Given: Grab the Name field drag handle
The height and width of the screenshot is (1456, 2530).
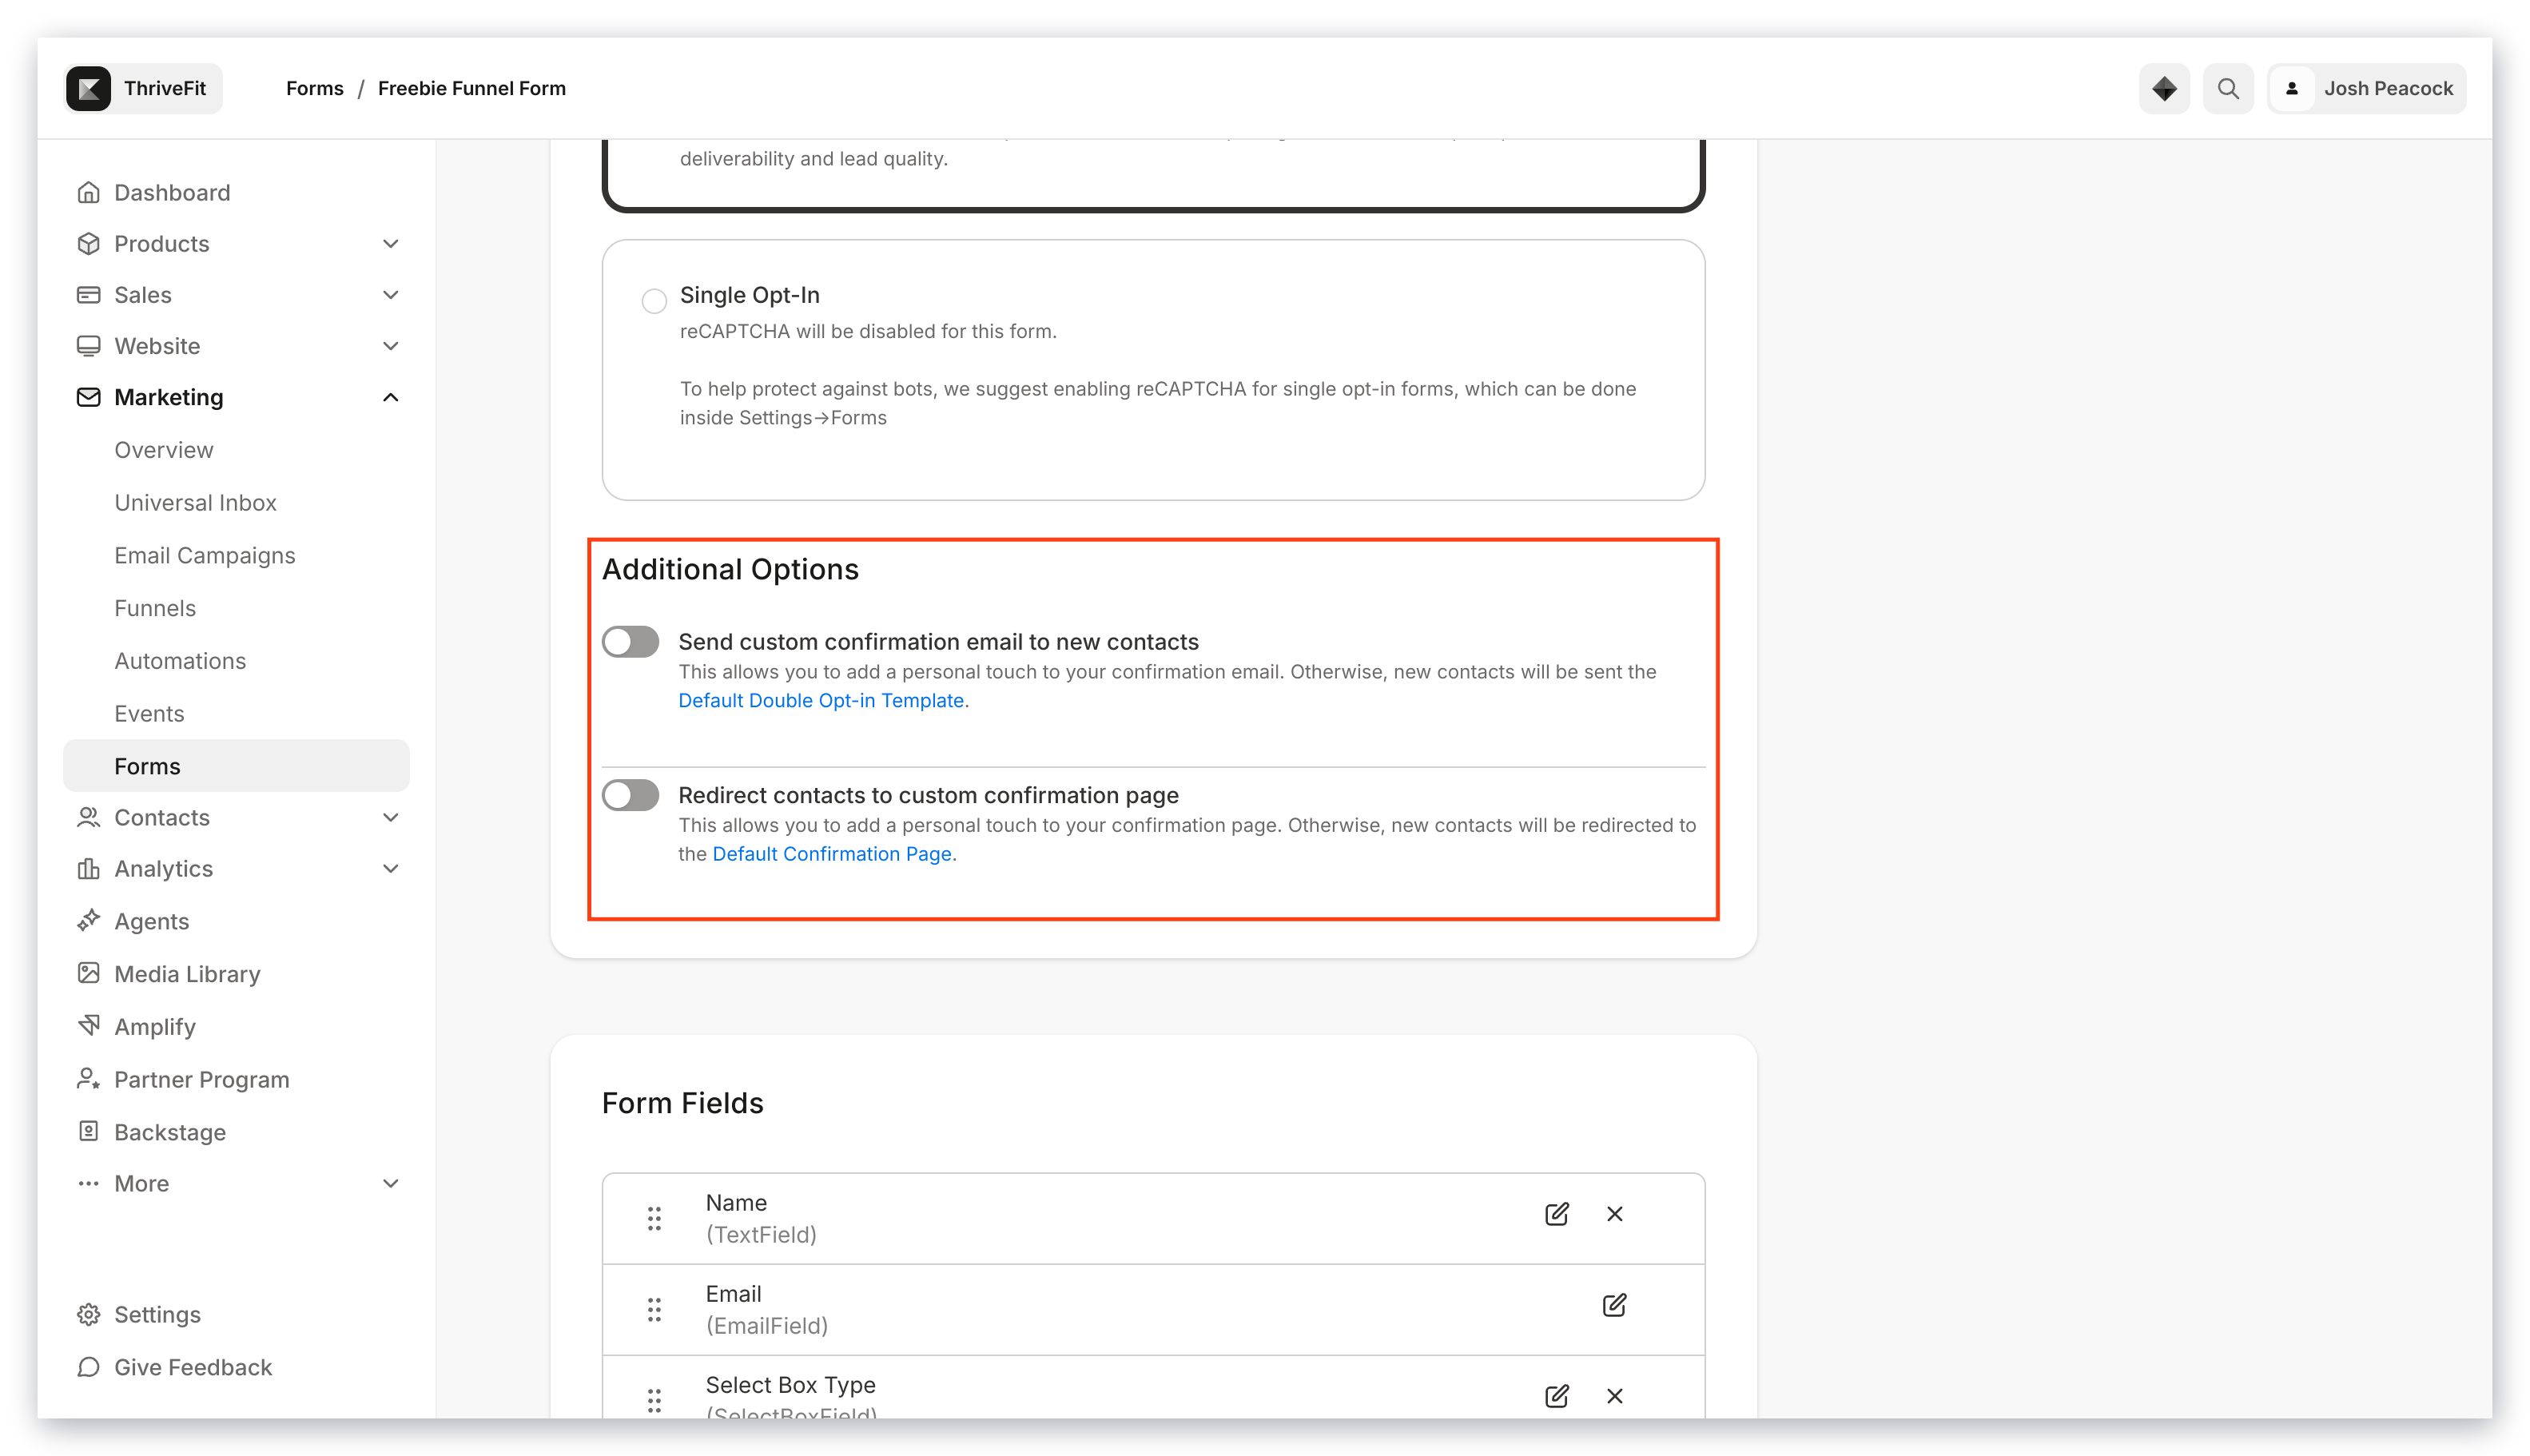Looking at the screenshot, I should (654, 1218).
